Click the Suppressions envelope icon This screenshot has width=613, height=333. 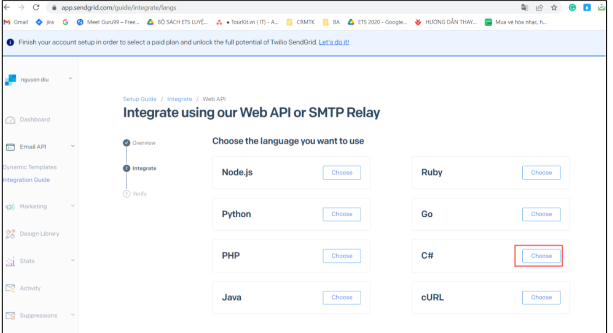tap(11, 316)
